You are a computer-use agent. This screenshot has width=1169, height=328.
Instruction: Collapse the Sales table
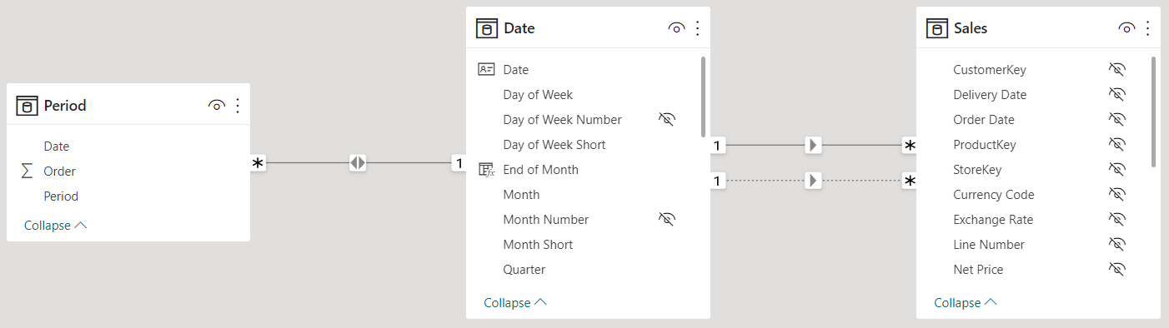(966, 303)
